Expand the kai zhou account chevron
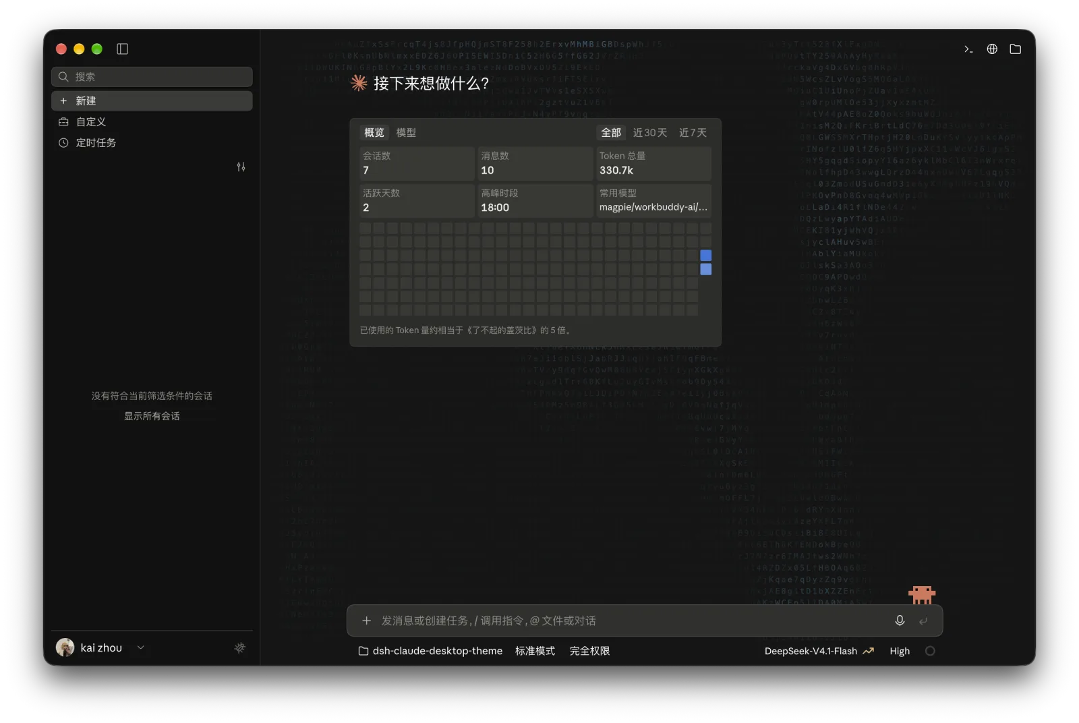Screen dimensions: 1079x723 pos(141,647)
